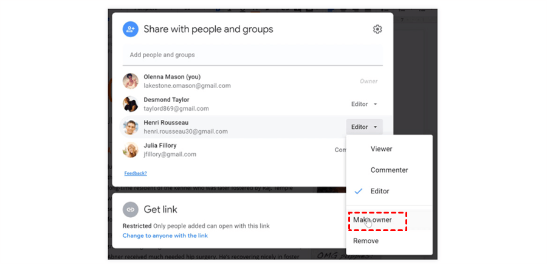Click Change to anyone with the link
This screenshot has height=264, width=547.
(x=165, y=236)
